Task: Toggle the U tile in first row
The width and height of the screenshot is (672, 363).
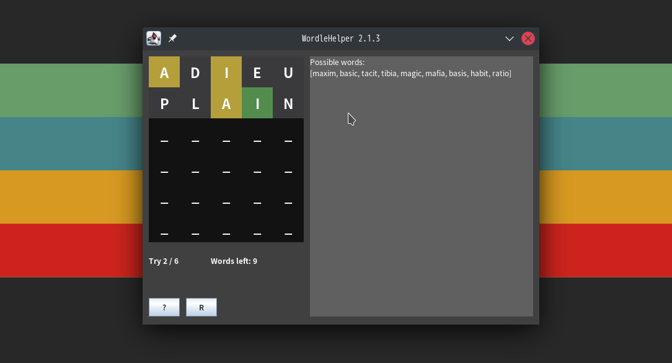Action: (288, 72)
